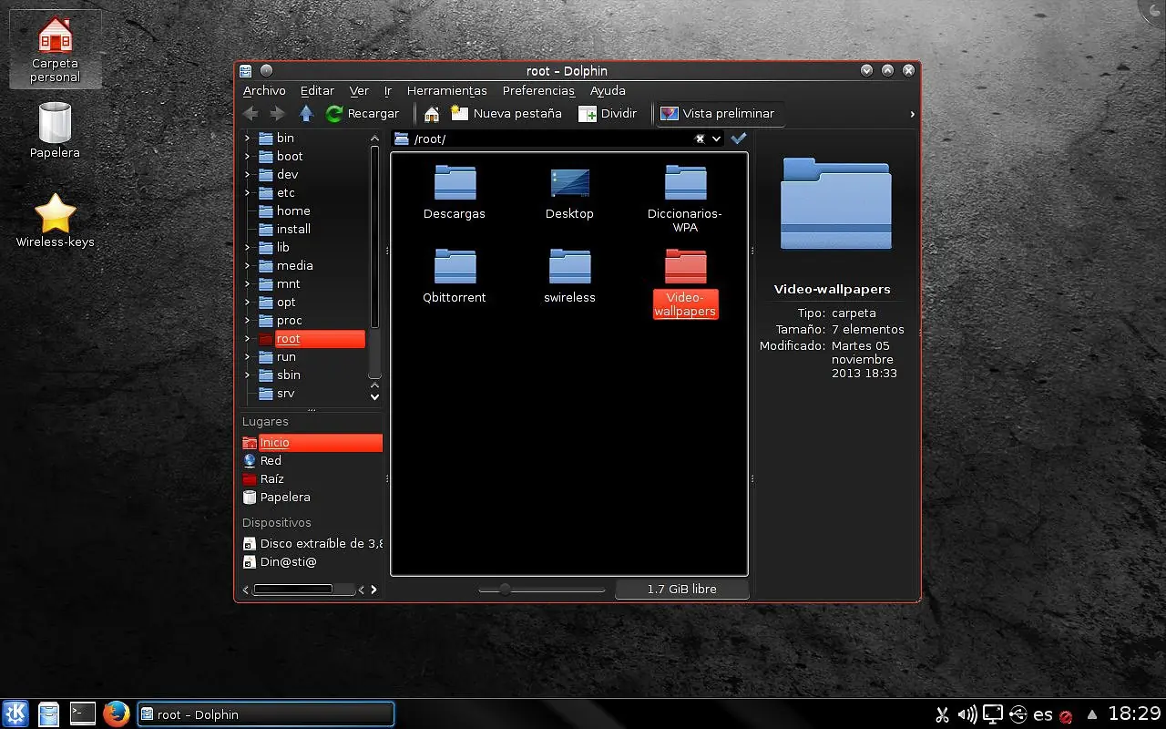Click the forward navigation arrow
The width and height of the screenshot is (1166, 729).
click(x=278, y=114)
